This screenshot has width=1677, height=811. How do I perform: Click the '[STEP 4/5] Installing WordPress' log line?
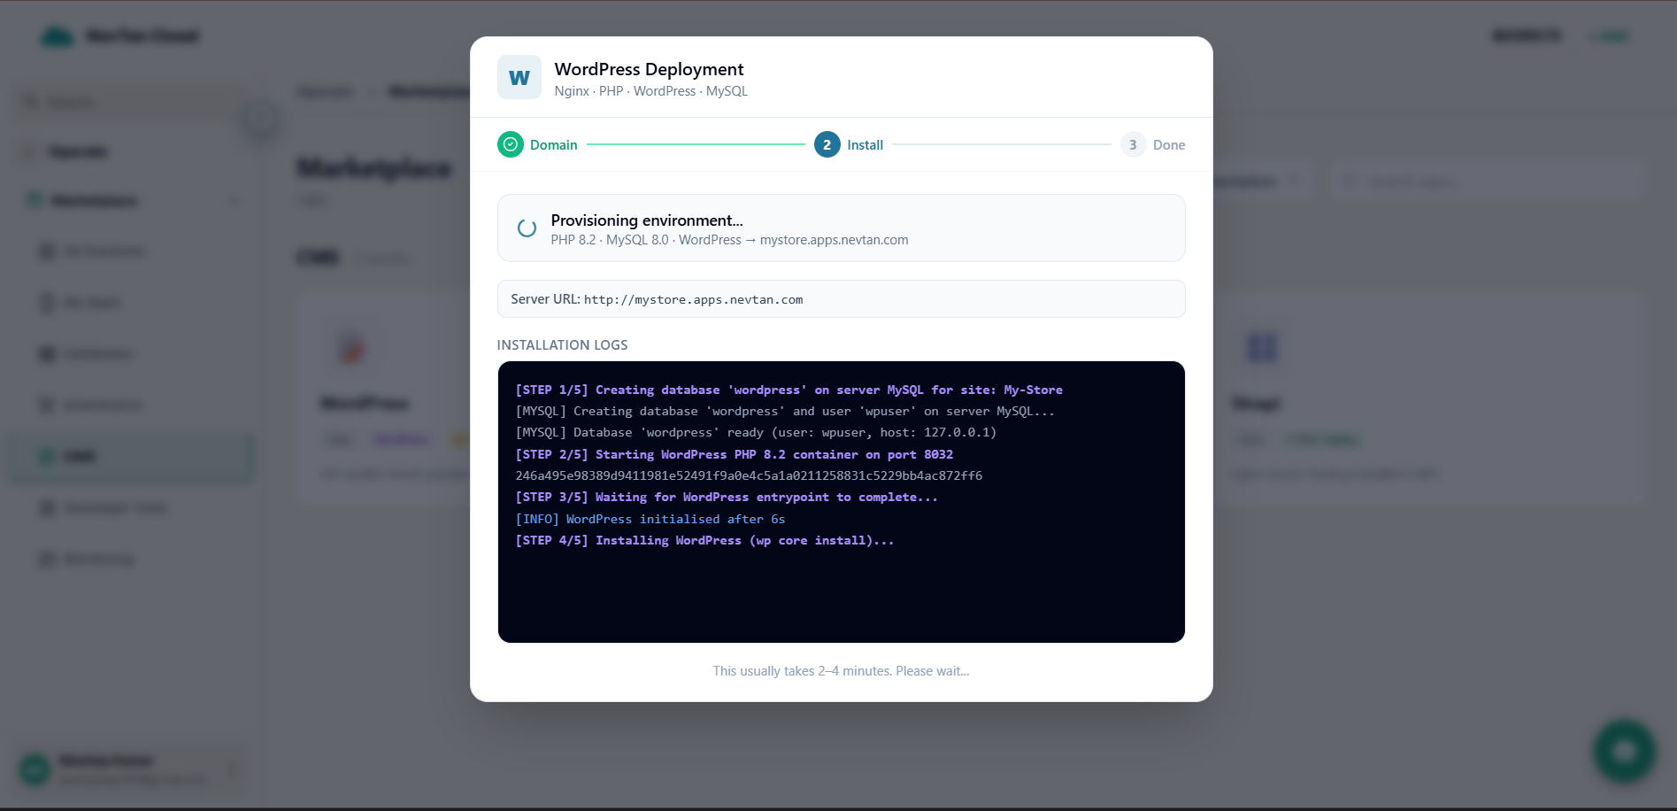coord(704,540)
